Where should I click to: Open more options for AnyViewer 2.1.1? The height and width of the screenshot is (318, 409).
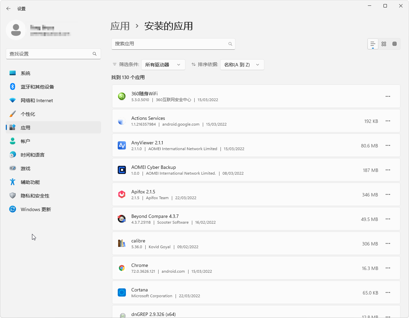click(x=388, y=145)
